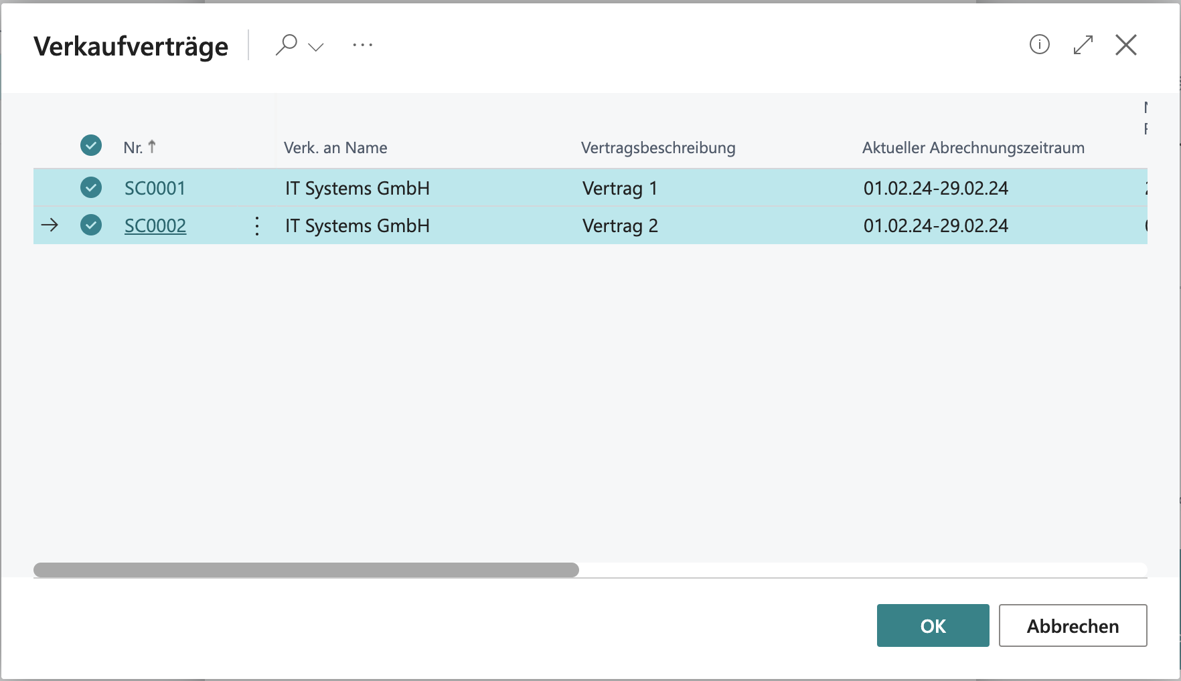Open the more options ellipsis menu

[x=362, y=45]
